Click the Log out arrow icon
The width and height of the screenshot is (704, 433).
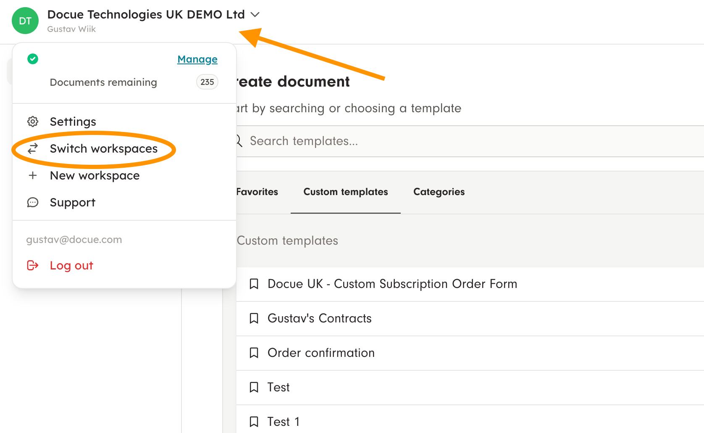pyautogui.click(x=33, y=265)
